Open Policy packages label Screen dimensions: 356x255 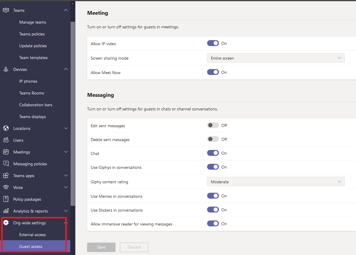[27, 199]
